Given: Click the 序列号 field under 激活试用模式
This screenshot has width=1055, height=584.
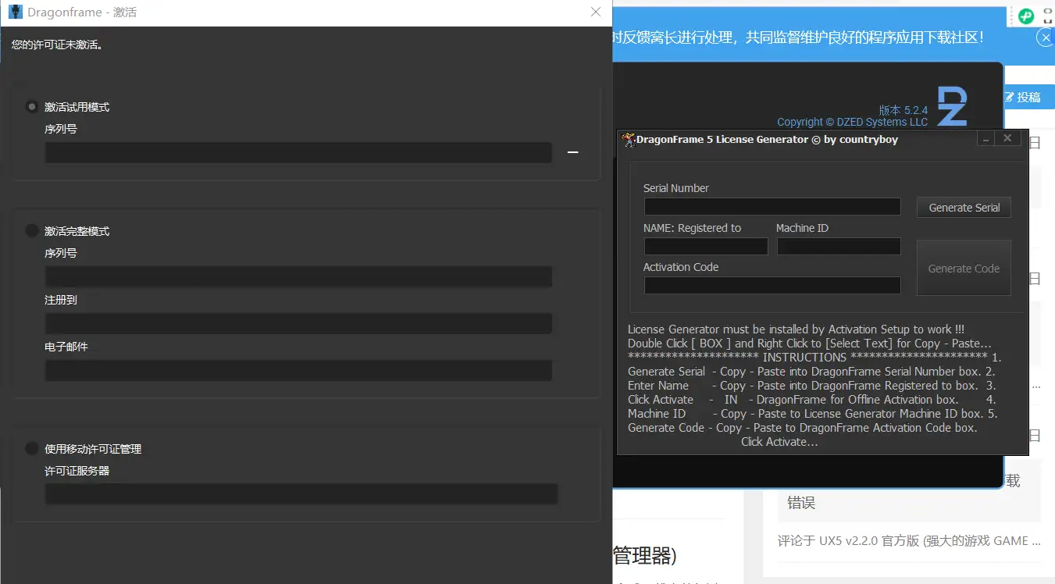Looking at the screenshot, I should click(x=298, y=153).
